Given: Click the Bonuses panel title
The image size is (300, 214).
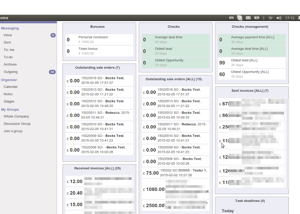Looking at the screenshot, I should click(x=97, y=27).
